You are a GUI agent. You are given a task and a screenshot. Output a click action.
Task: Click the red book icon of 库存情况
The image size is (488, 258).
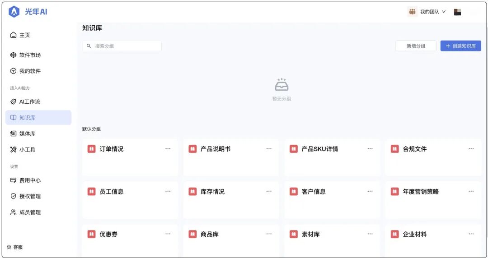192,192
